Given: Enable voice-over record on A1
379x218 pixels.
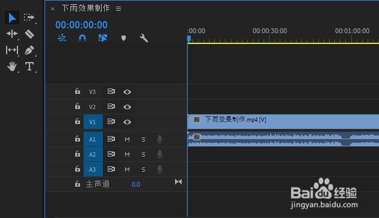Looking at the screenshot, I should pyautogui.click(x=159, y=139).
